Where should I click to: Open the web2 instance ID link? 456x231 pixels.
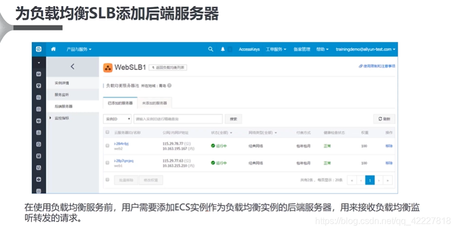pos(121,144)
